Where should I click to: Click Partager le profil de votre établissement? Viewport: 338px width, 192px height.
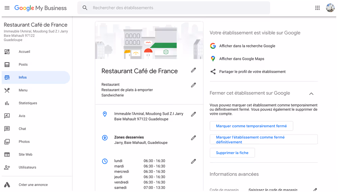252,72
